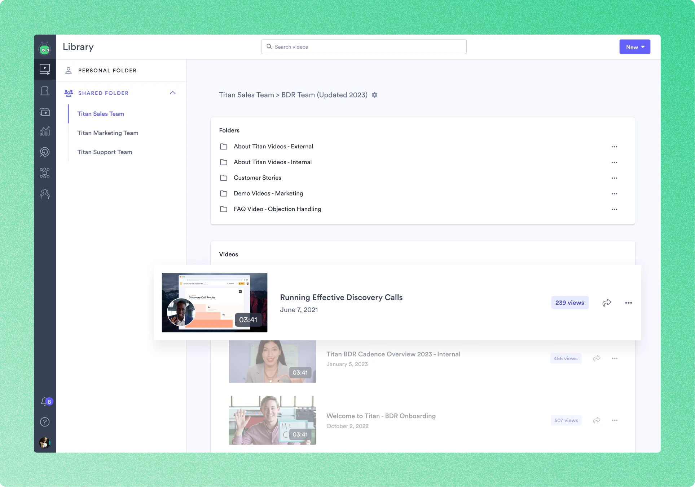Screen dimensions: 695x487
Task: Click the search magnifier icon
Action: coord(269,46)
